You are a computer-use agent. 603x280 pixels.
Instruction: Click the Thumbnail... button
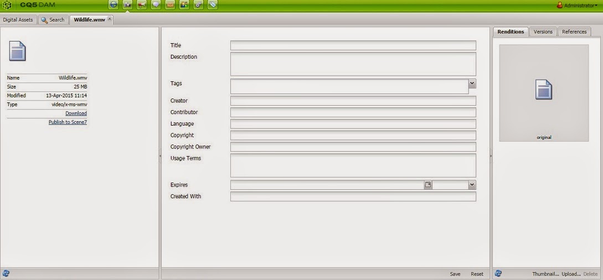pyautogui.click(x=546, y=274)
